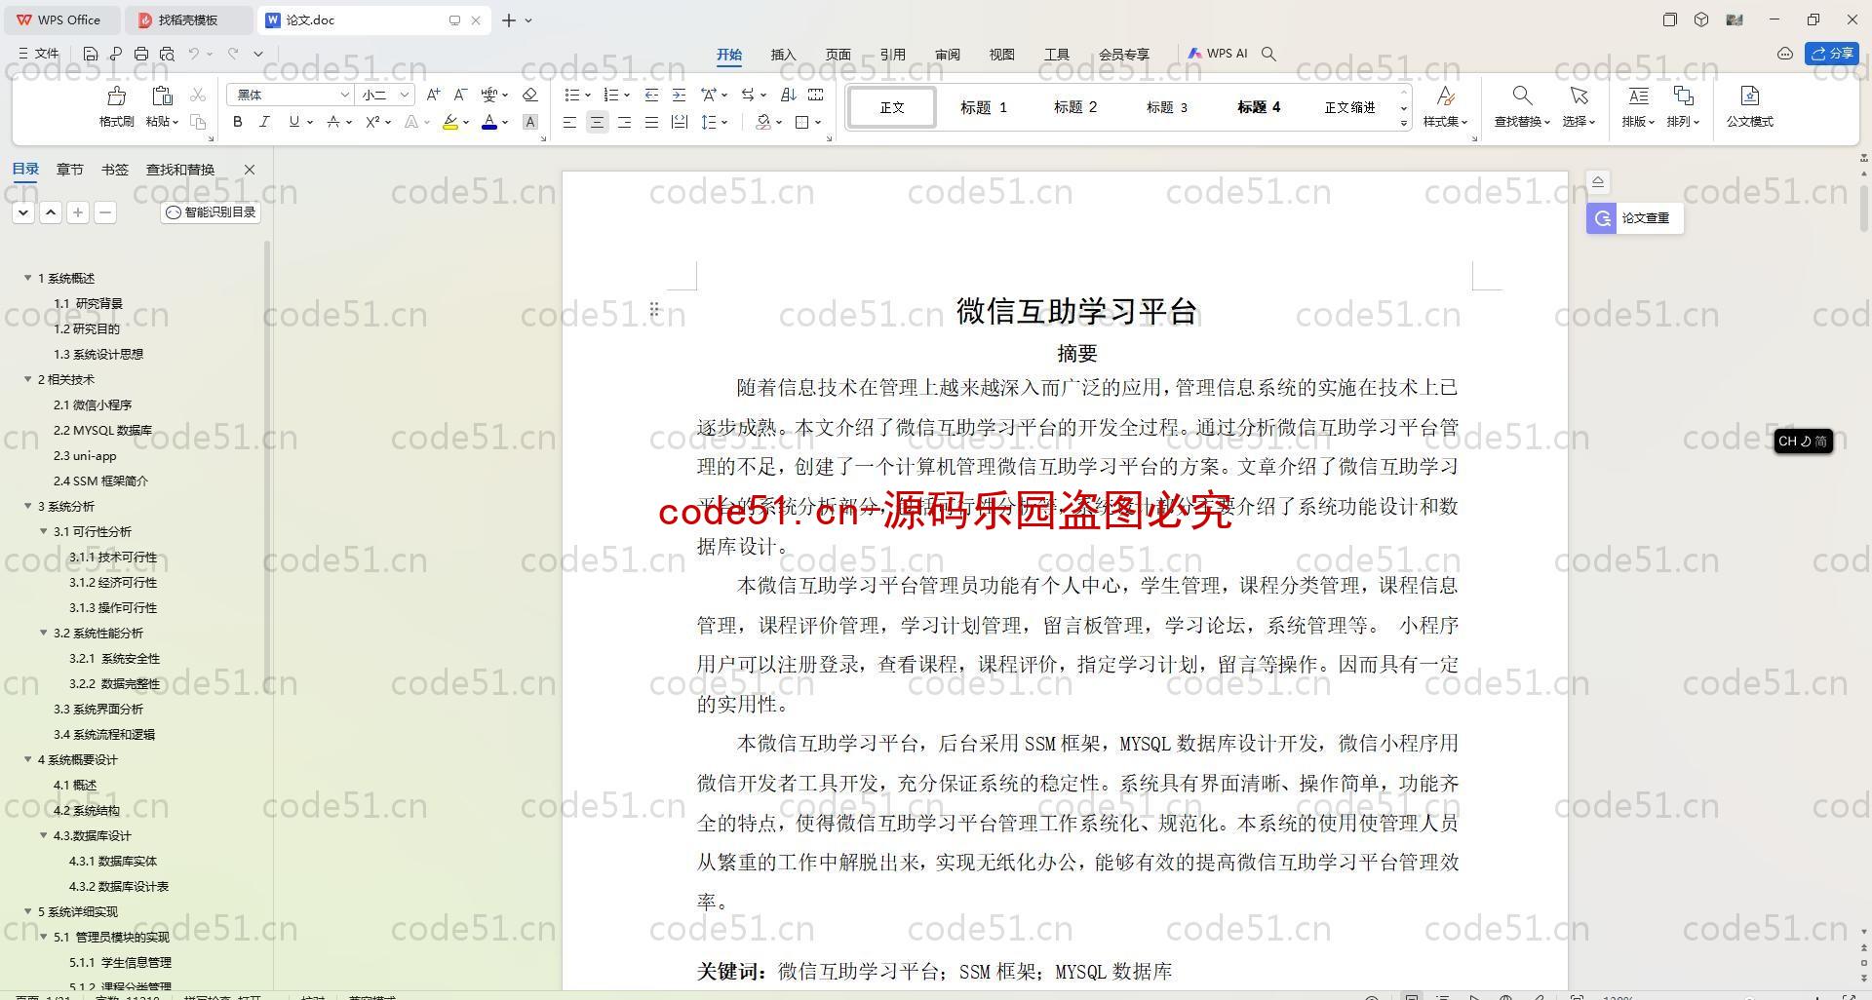
Task: Click the Style Set (样式集) icon
Action: click(1445, 96)
